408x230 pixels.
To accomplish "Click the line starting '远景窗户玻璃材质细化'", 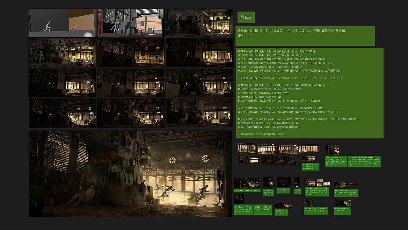I will (x=277, y=51).
